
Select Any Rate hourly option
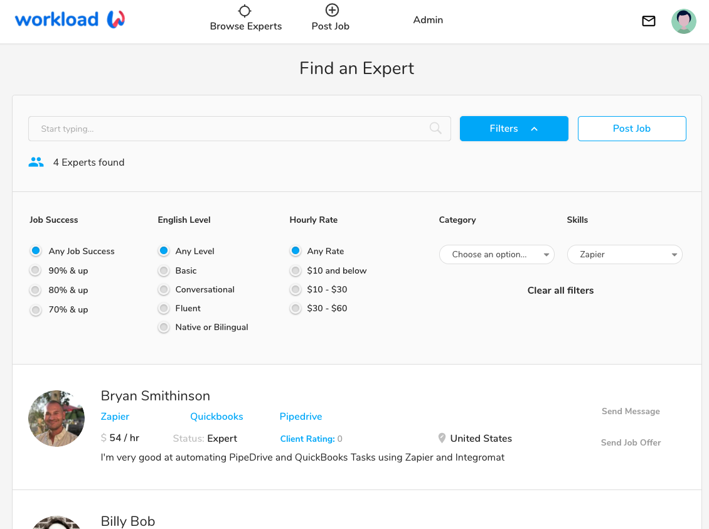[296, 250]
